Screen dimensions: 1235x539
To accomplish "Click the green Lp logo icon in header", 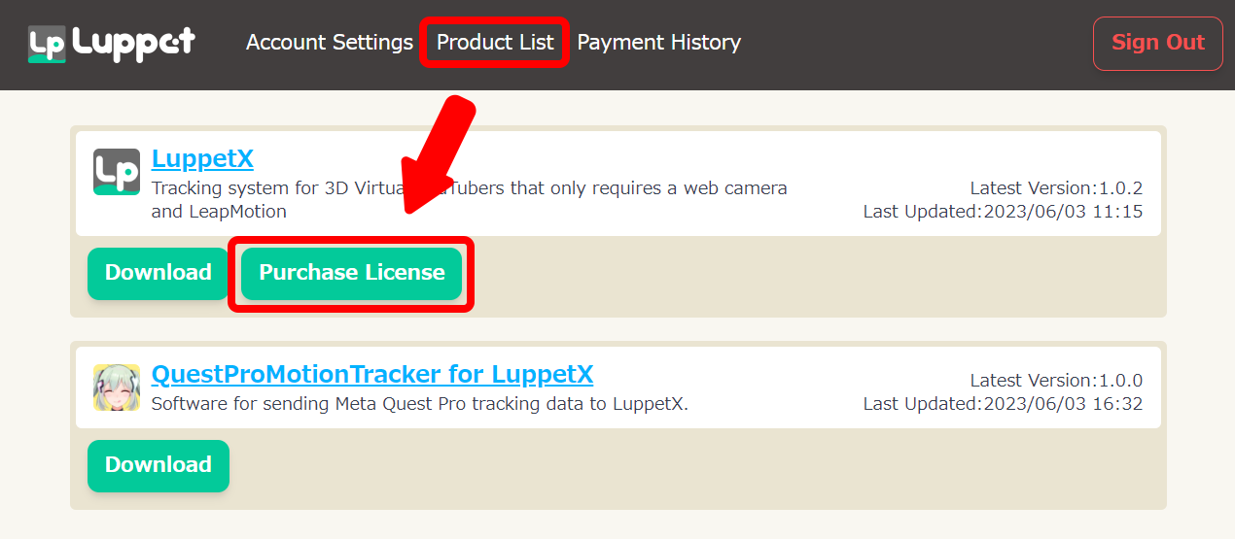I will click(47, 44).
